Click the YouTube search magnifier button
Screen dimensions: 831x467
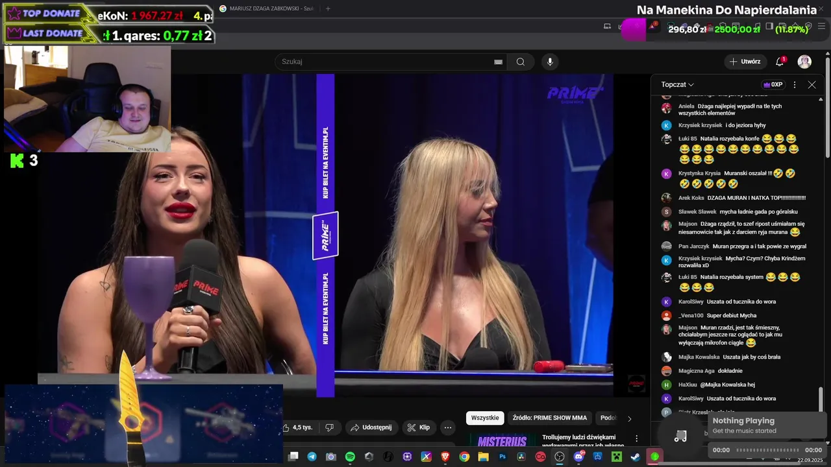pos(521,62)
